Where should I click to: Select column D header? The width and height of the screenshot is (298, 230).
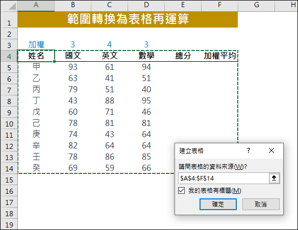click(146, 5)
